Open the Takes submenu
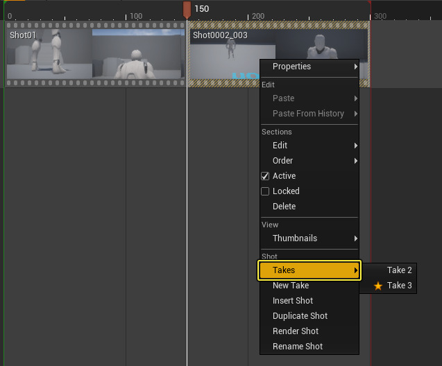 [x=309, y=270]
